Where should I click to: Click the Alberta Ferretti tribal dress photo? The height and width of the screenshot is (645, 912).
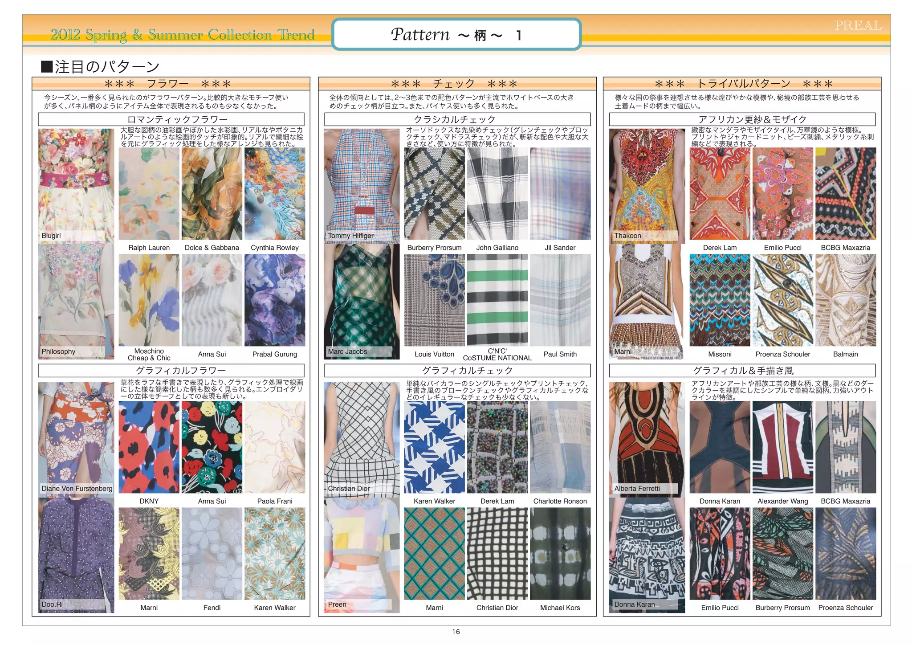(647, 439)
